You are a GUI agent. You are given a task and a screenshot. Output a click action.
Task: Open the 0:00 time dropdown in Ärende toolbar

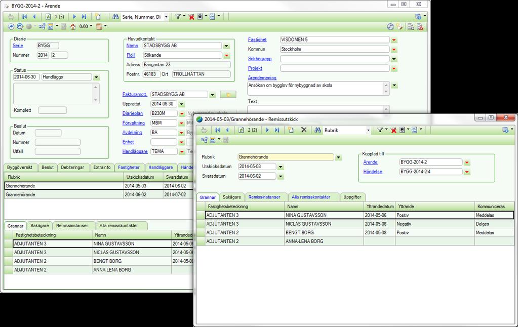coord(91,26)
